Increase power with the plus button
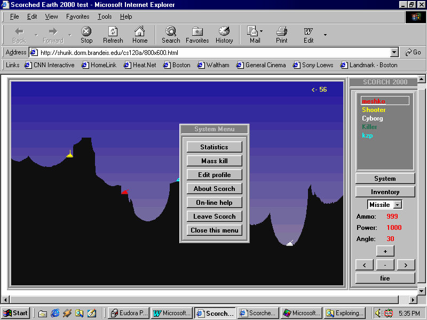427x320 pixels. (x=385, y=251)
